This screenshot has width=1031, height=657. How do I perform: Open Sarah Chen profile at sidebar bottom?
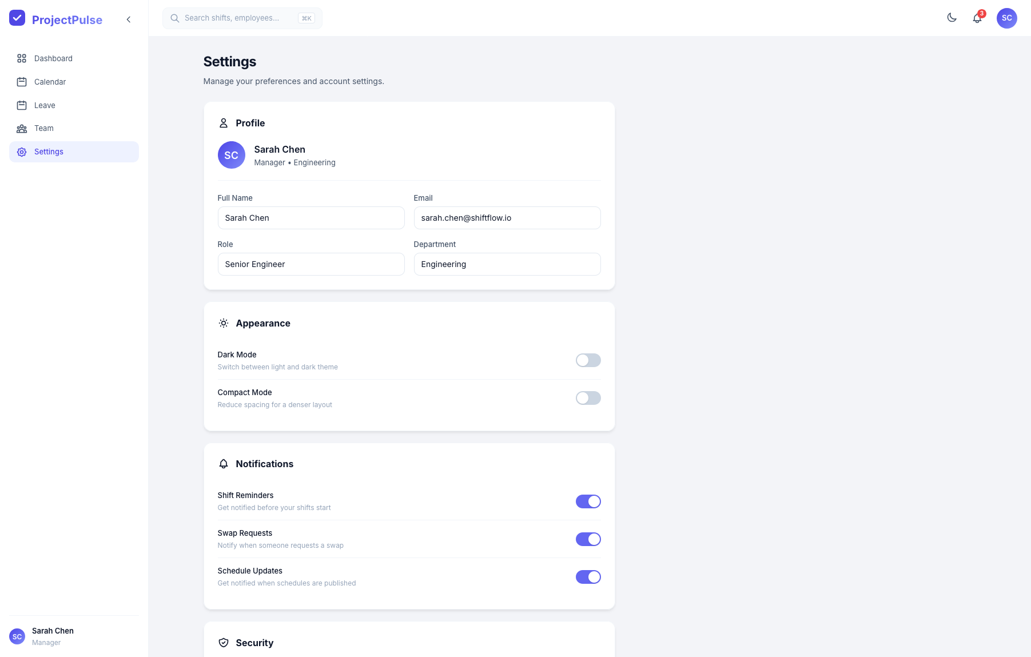click(53, 636)
